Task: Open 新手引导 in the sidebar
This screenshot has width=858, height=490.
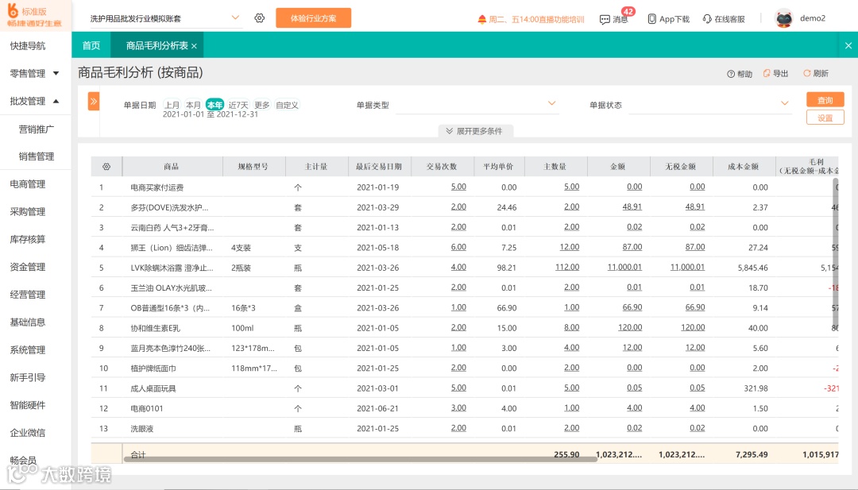Action: 28,377
